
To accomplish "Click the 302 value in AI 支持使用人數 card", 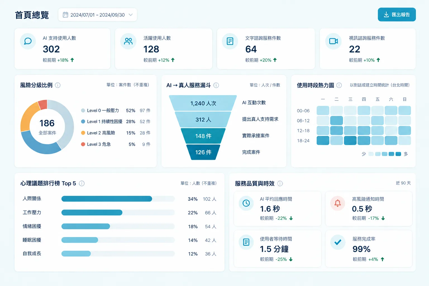I will [51, 49].
